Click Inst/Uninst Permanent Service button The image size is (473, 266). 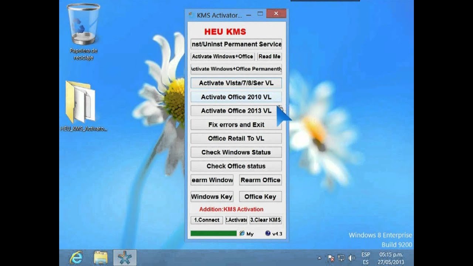[236, 44]
